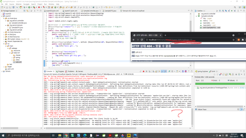Select ex01(SampleDTO) in Outline
This screenshot has width=246, height=138.
tap(212, 28)
